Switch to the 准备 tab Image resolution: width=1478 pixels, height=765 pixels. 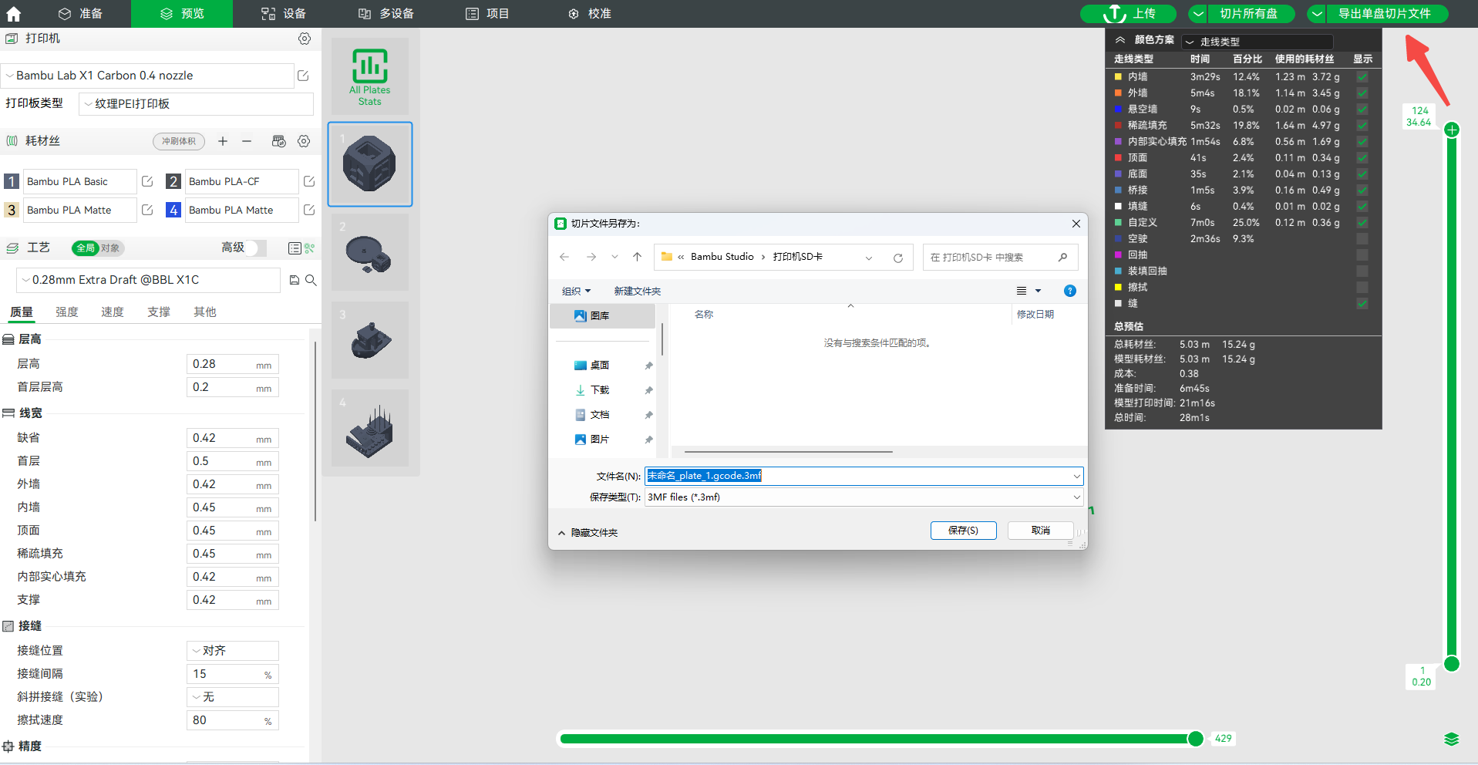point(80,14)
